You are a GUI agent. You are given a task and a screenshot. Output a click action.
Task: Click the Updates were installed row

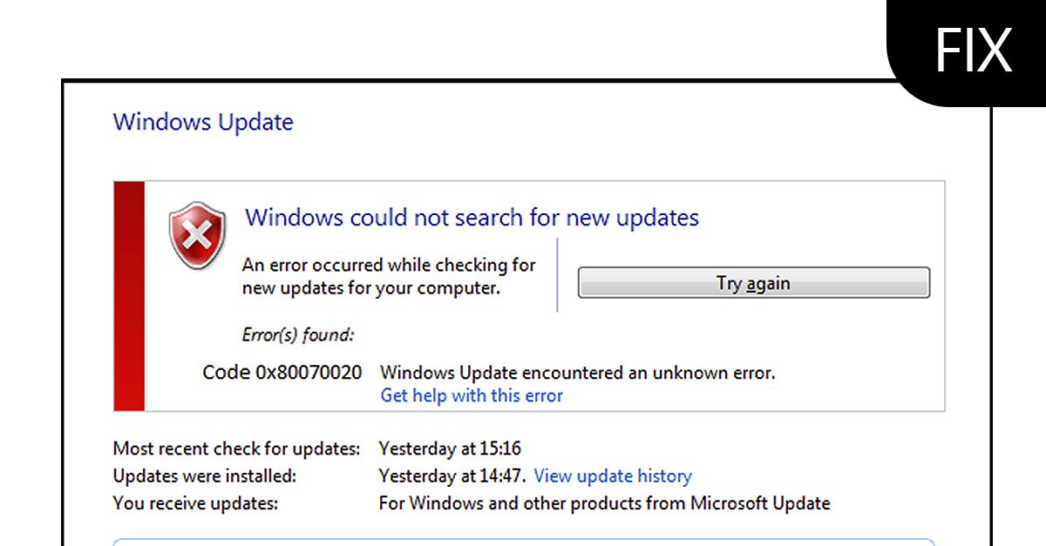tap(205, 475)
